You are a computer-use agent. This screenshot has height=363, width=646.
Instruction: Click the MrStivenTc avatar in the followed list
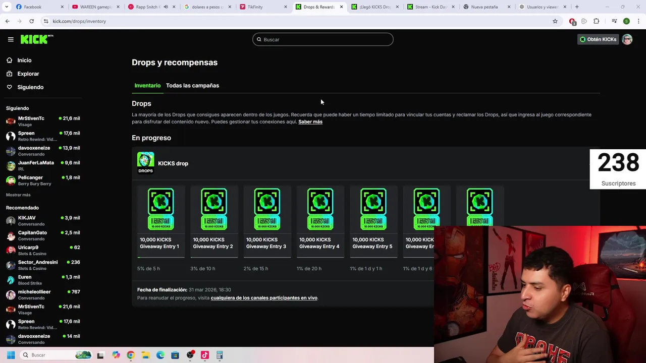(x=11, y=122)
